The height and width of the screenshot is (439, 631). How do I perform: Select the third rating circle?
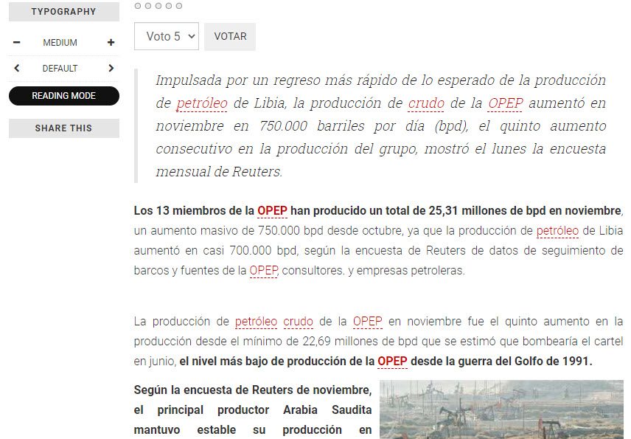(x=158, y=6)
